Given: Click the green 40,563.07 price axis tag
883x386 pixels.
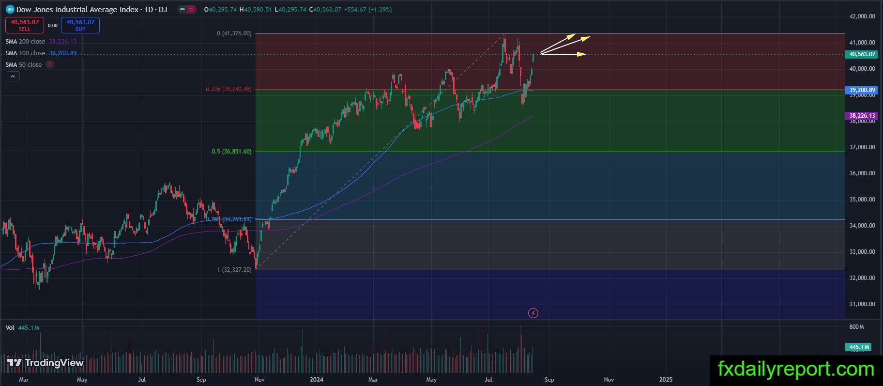Looking at the screenshot, I should pyautogui.click(x=862, y=54).
